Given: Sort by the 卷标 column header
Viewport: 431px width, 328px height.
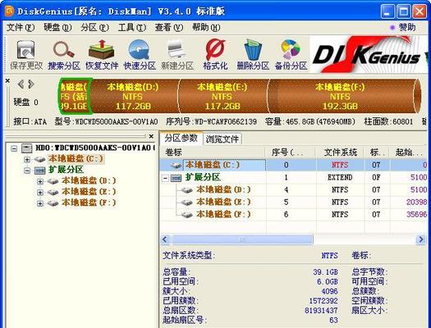Looking at the screenshot, I should point(213,152).
